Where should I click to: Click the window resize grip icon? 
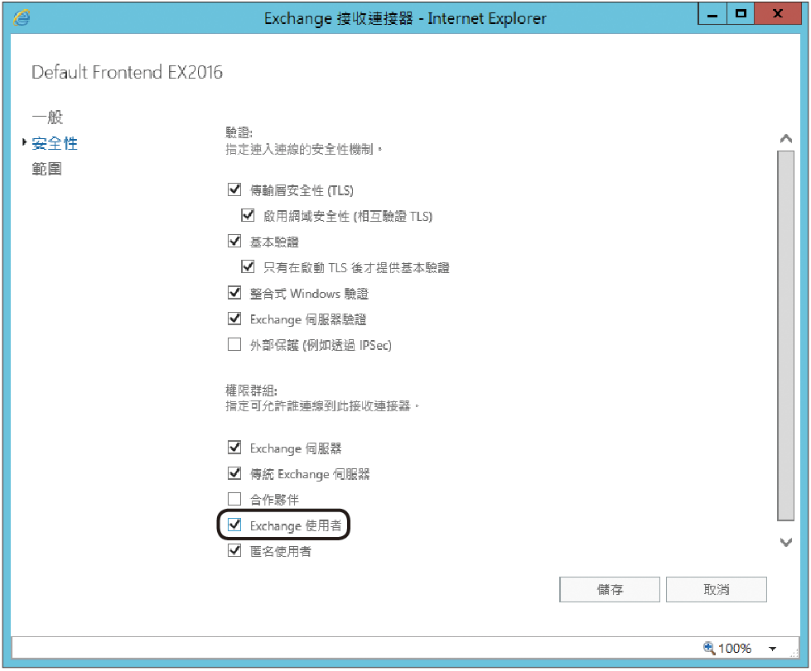click(x=794, y=654)
